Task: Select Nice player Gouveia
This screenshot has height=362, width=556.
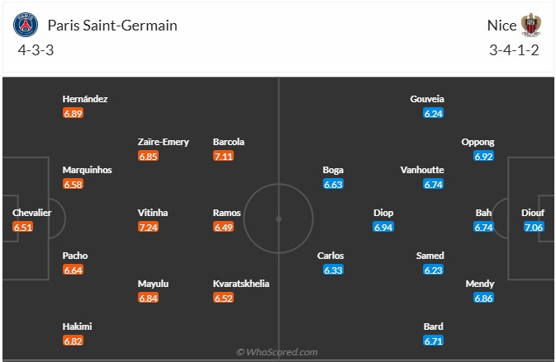Action: pyautogui.click(x=427, y=99)
